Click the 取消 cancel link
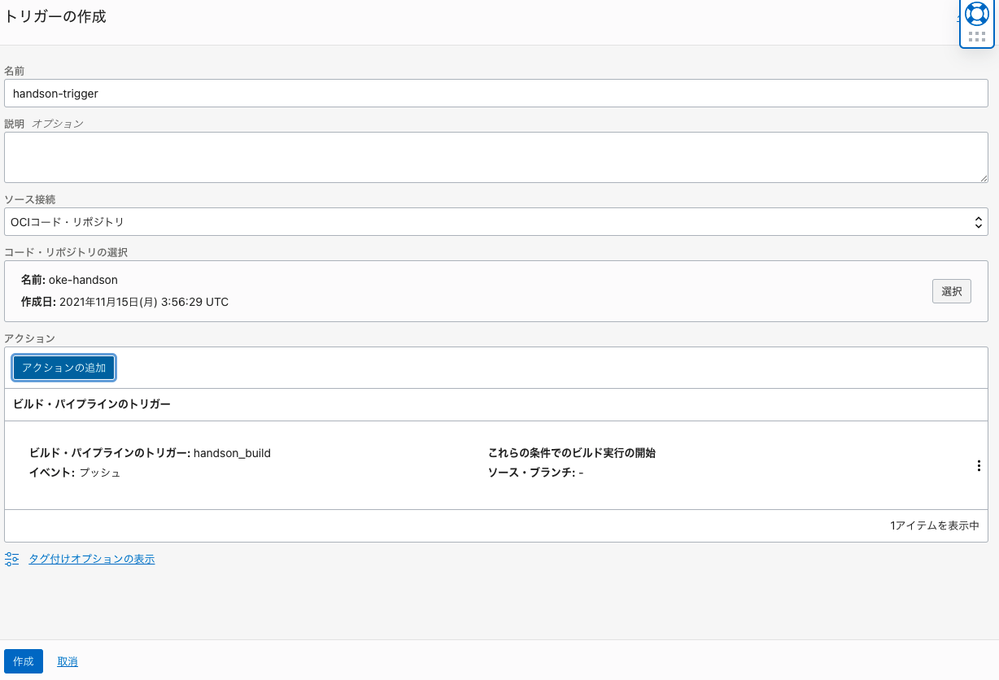The height and width of the screenshot is (680, 999). coord(68,661)
